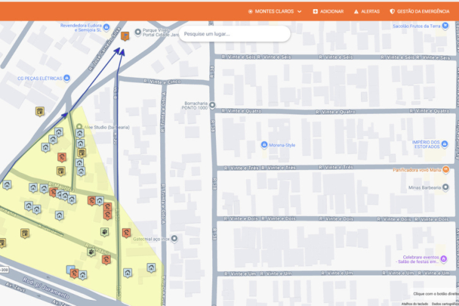The image size is (459, 306).
Task: Click the orange flag marker near Parque Viver
Action: click(125, 36)
